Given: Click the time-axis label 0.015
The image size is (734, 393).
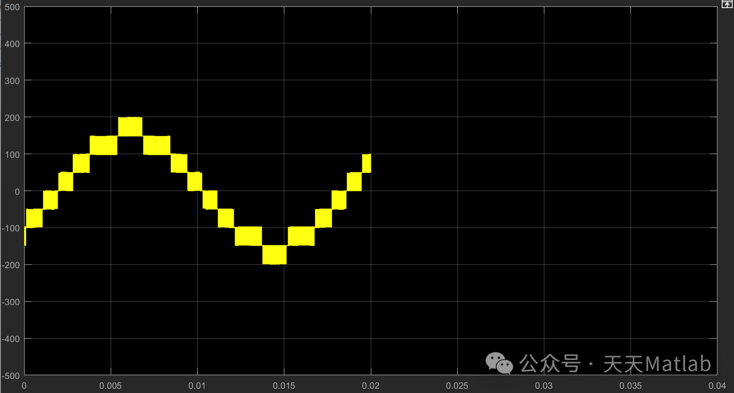Looking at the screenshot, I should [x=284, y=386].
